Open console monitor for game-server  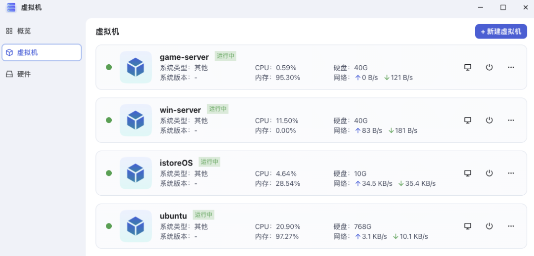(468, 67)
